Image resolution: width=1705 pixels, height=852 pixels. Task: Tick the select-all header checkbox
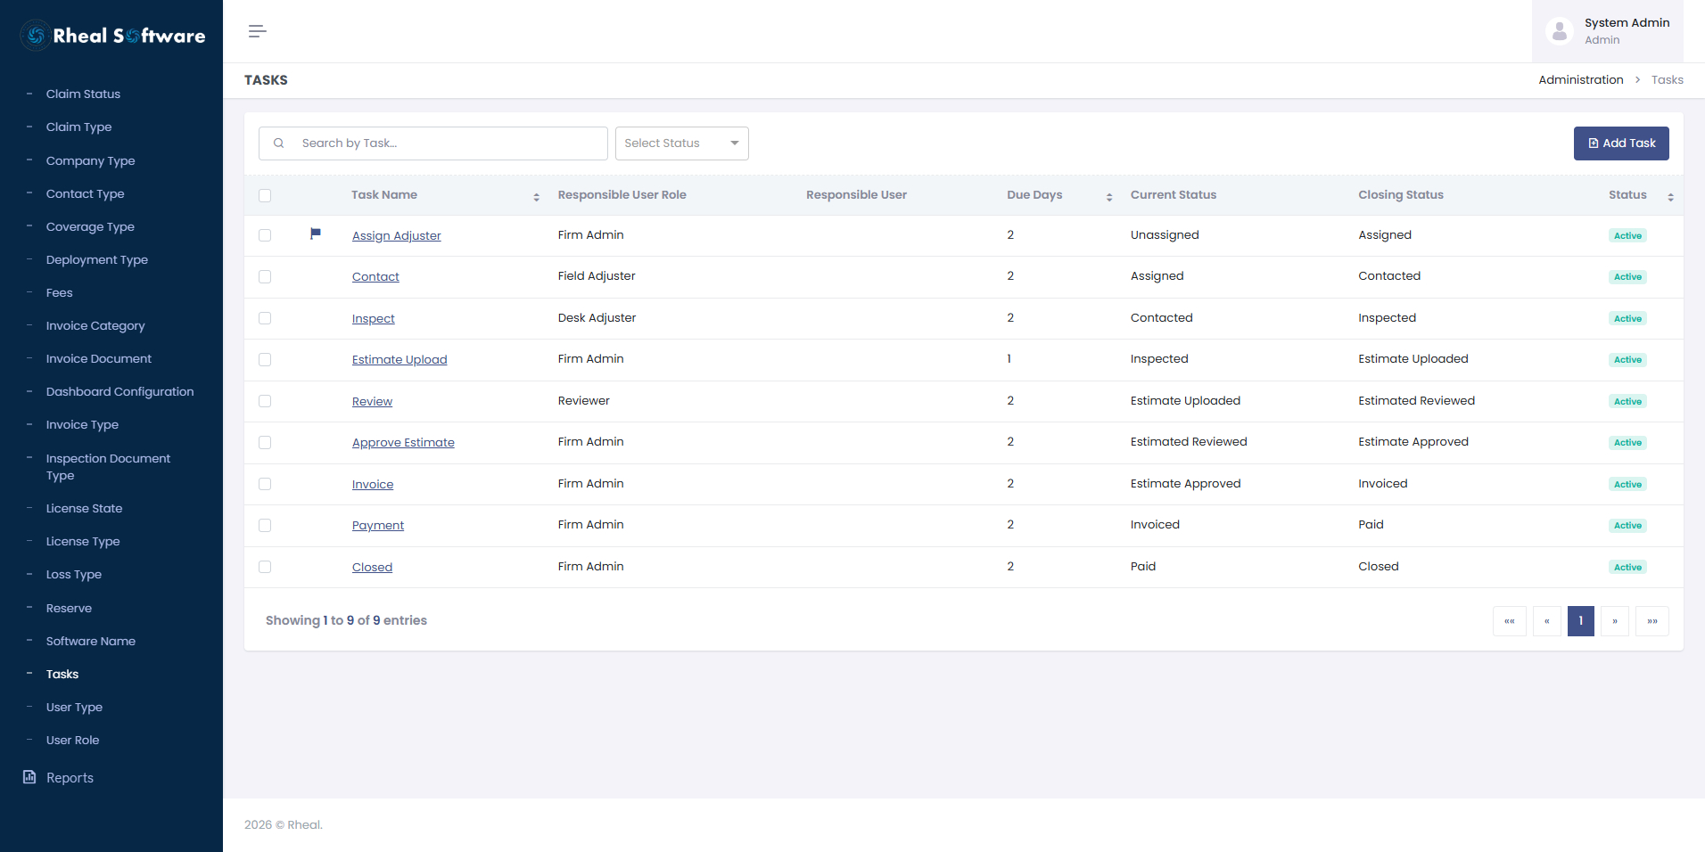265,195
